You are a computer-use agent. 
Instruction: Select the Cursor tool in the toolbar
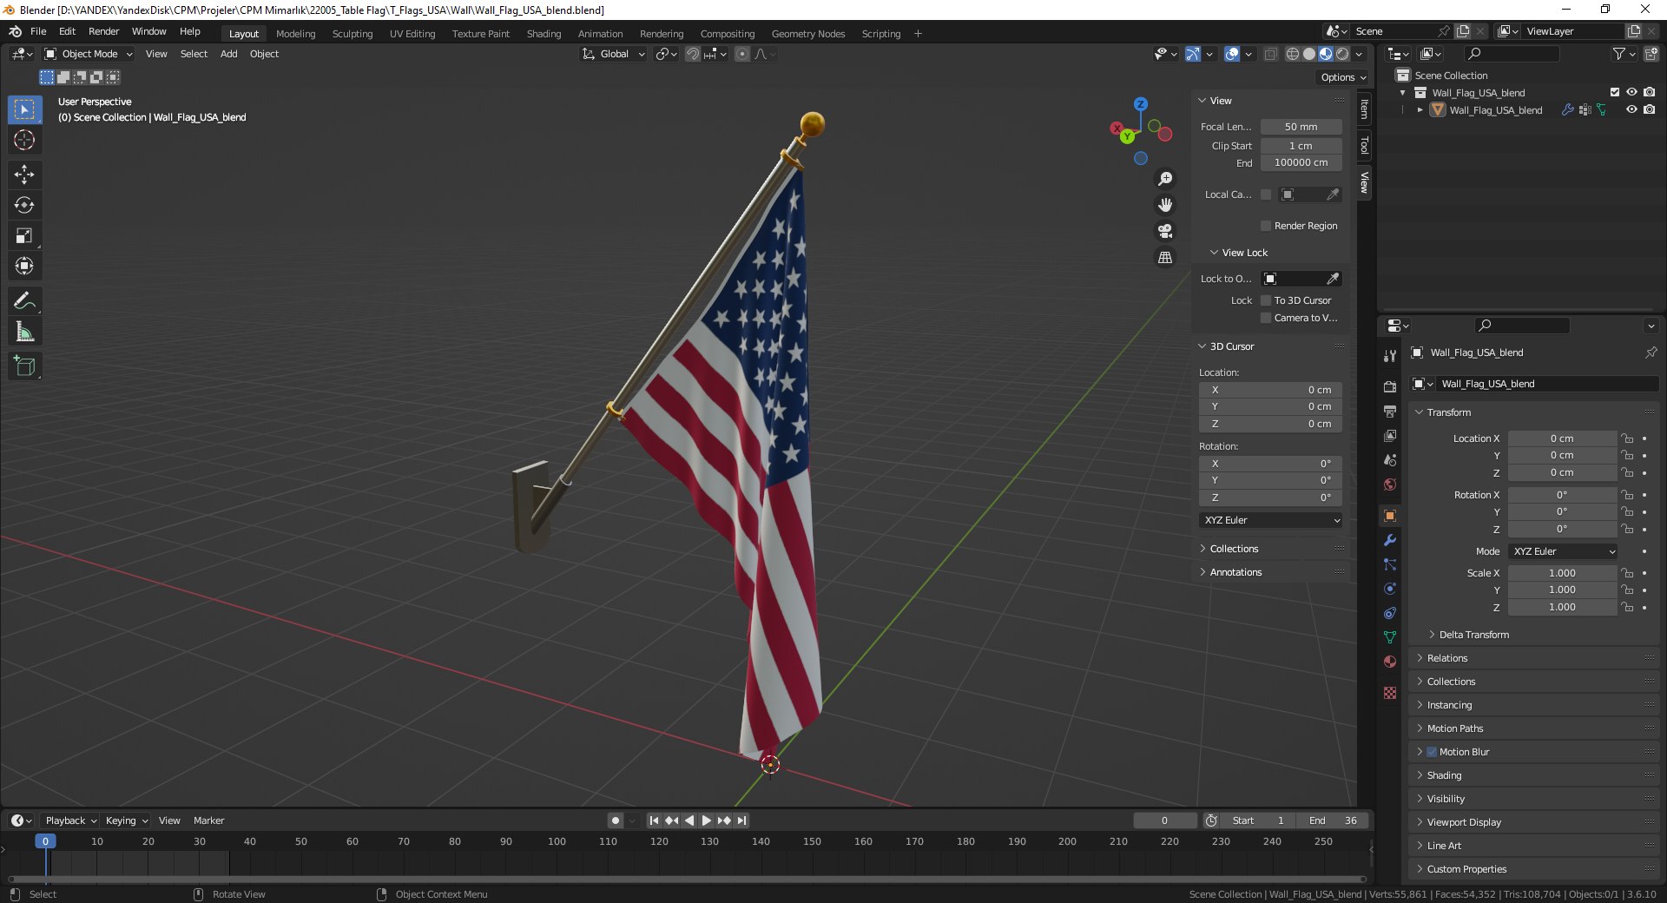24,140
